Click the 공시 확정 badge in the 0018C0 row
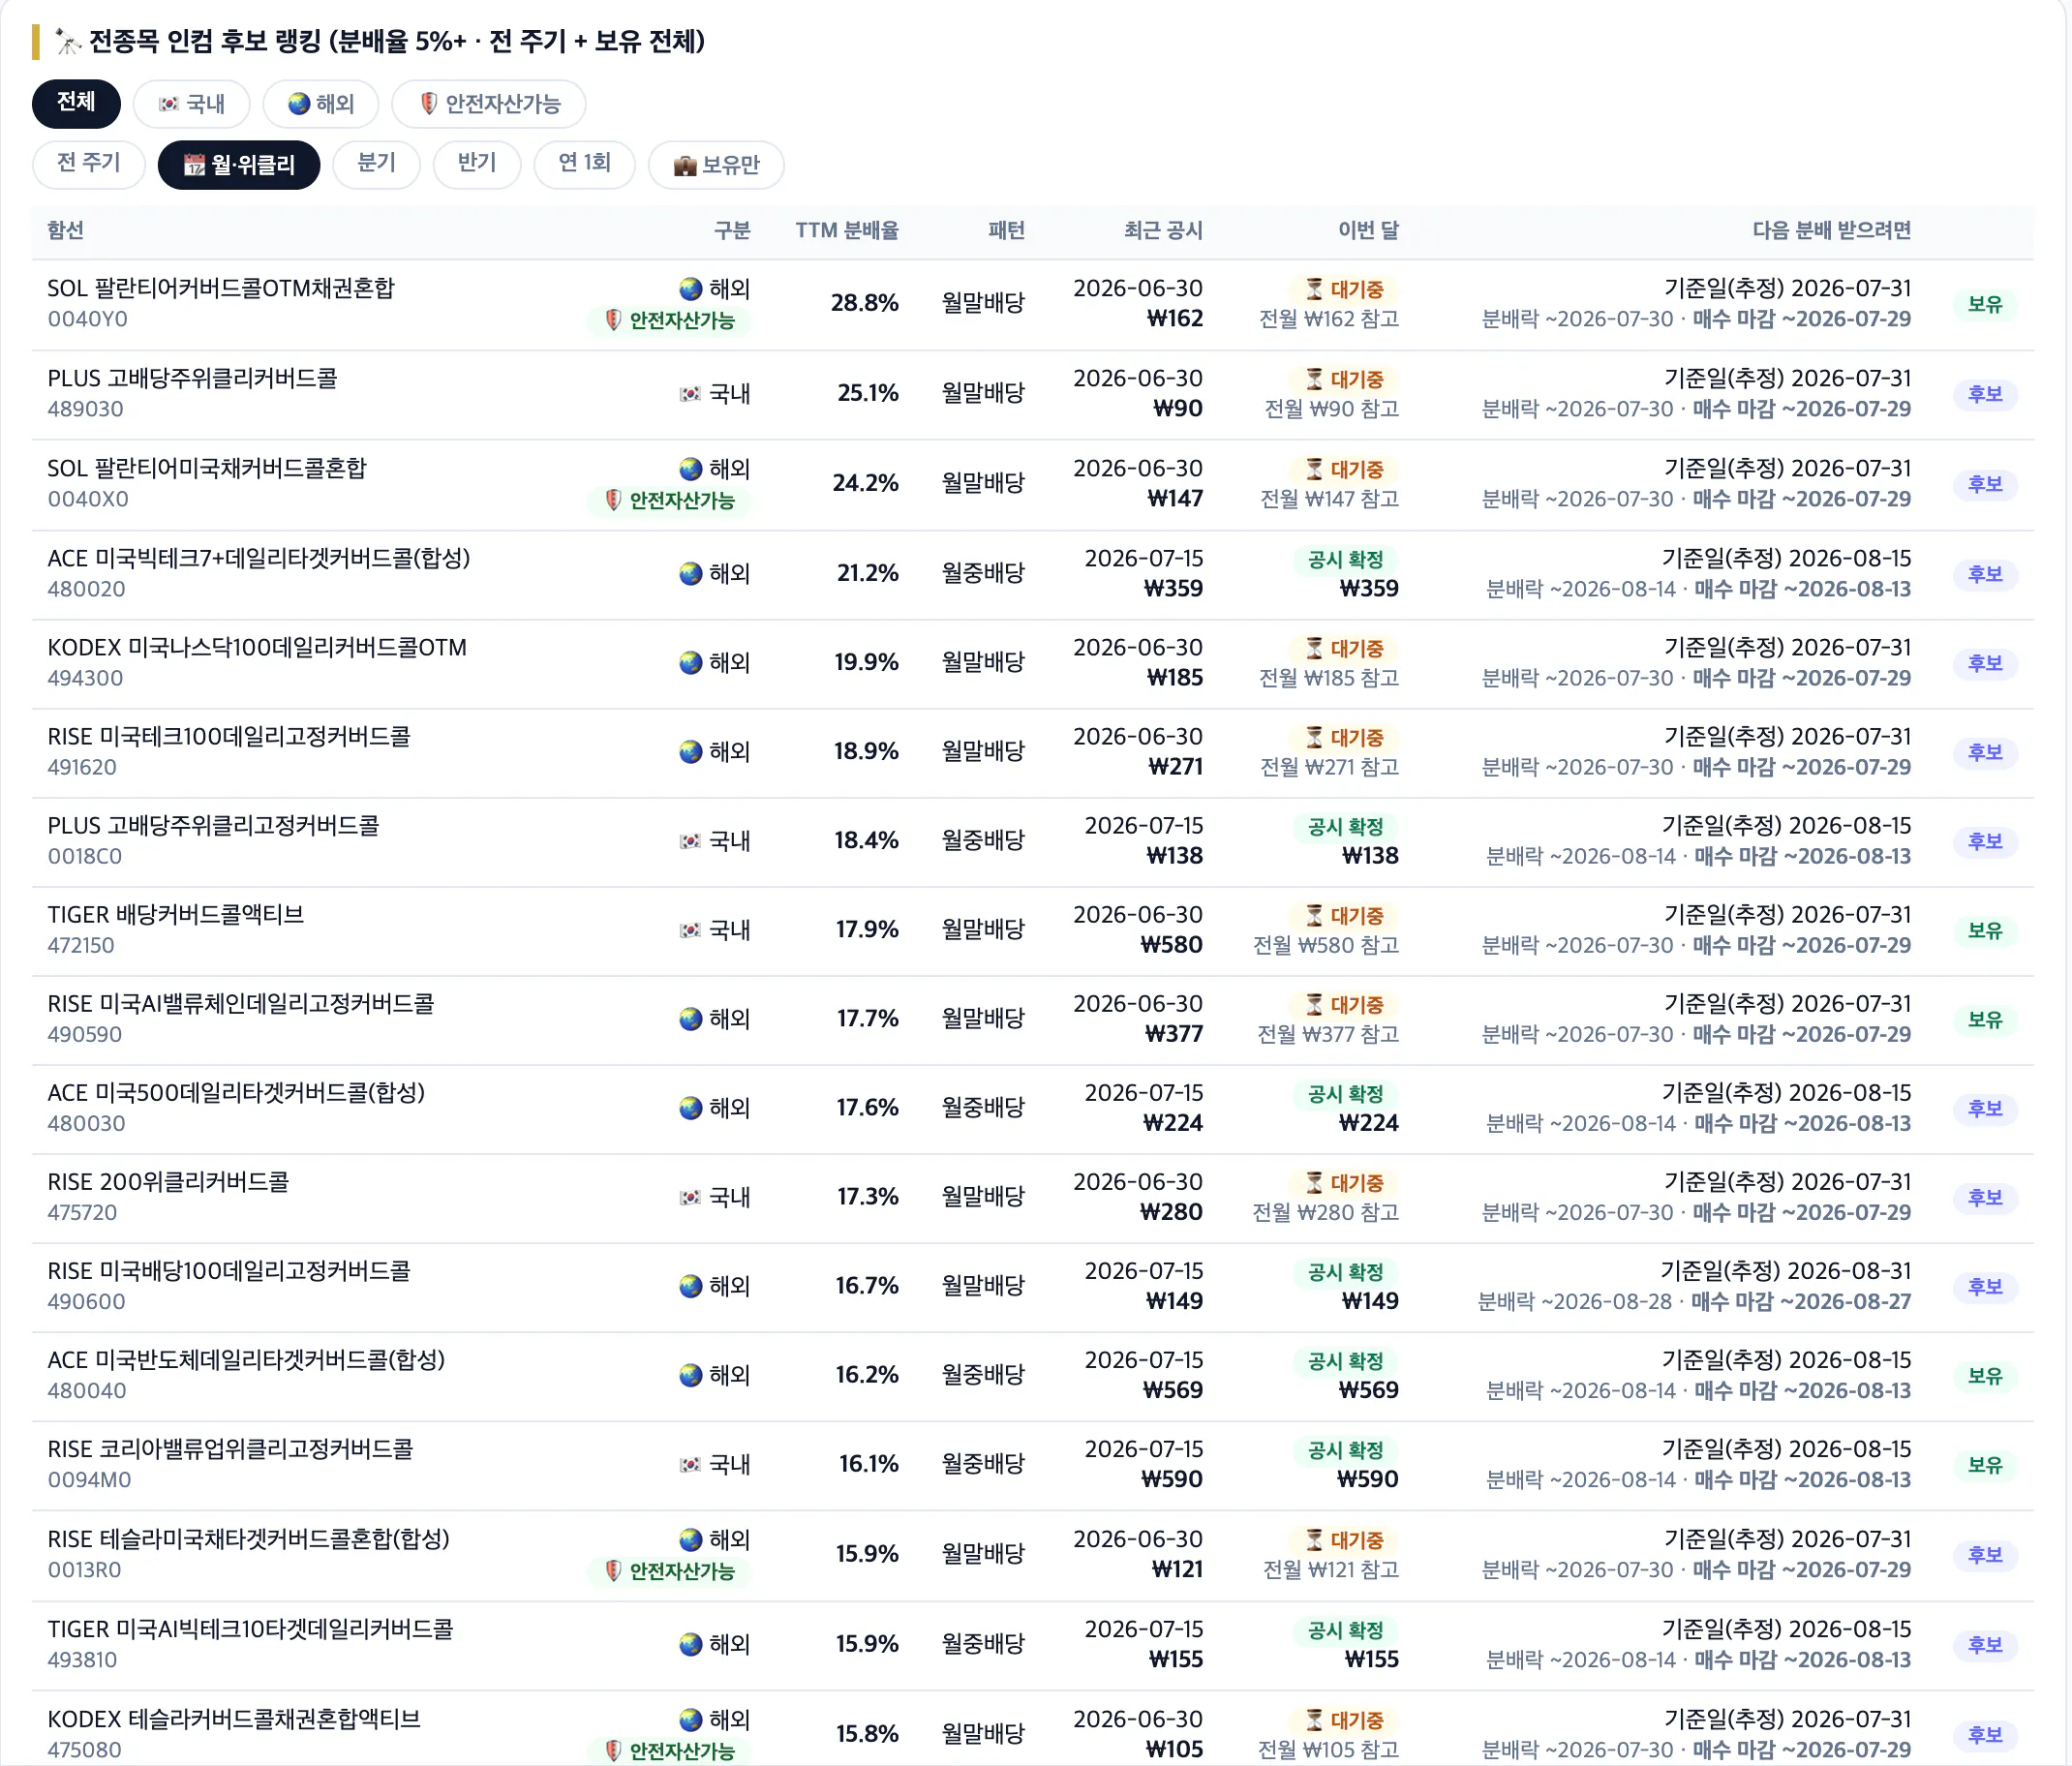2072x1766 pixels. (1345, 826)
